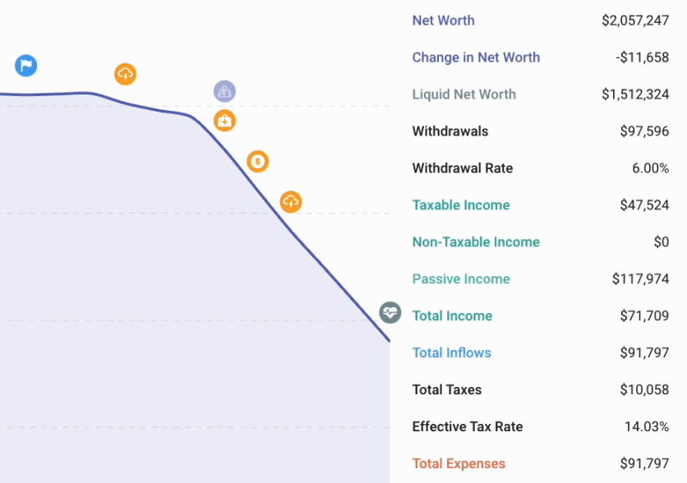Select the gray heartbeat life event marker
Screen dimensions: 687x483
click(390, 313)
